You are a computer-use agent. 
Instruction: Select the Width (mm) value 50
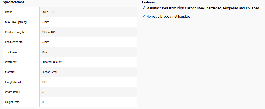pos(43,92)
